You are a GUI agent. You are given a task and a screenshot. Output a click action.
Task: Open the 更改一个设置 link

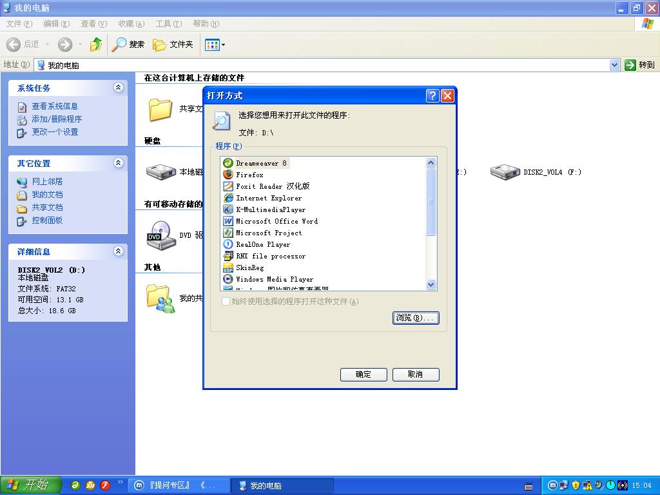(x=55, y=131)
